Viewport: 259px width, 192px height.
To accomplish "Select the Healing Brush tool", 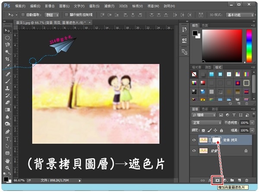I will pos(7,74).
